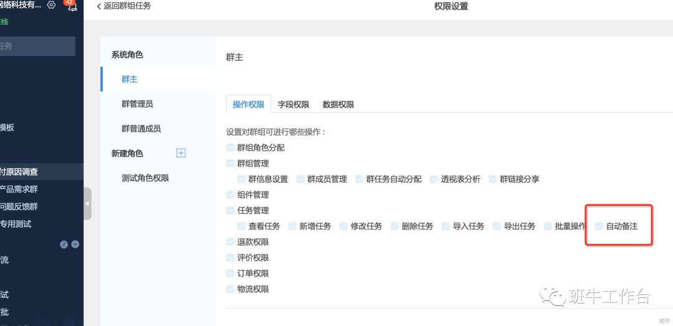The width and height of the screenshot is (673, 326).
Task: Toggle the 群组角色分配 checkbox
Action: point(230,148)
